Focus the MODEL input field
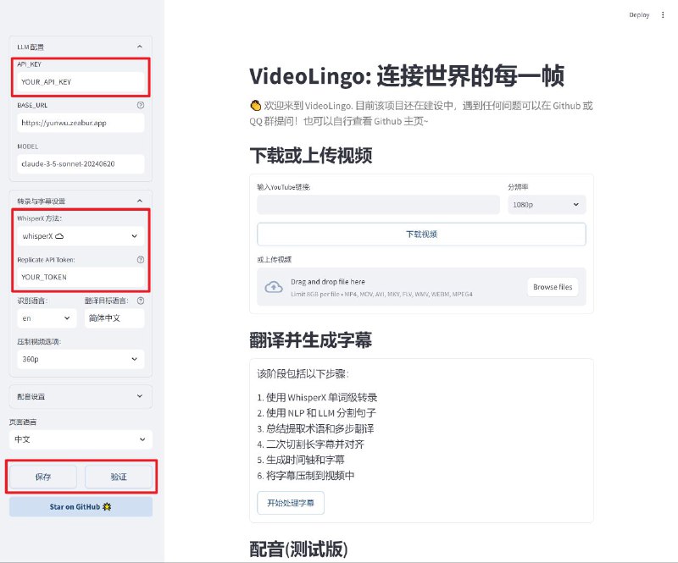Screen dimensions: 678x563 coord(81,163)
